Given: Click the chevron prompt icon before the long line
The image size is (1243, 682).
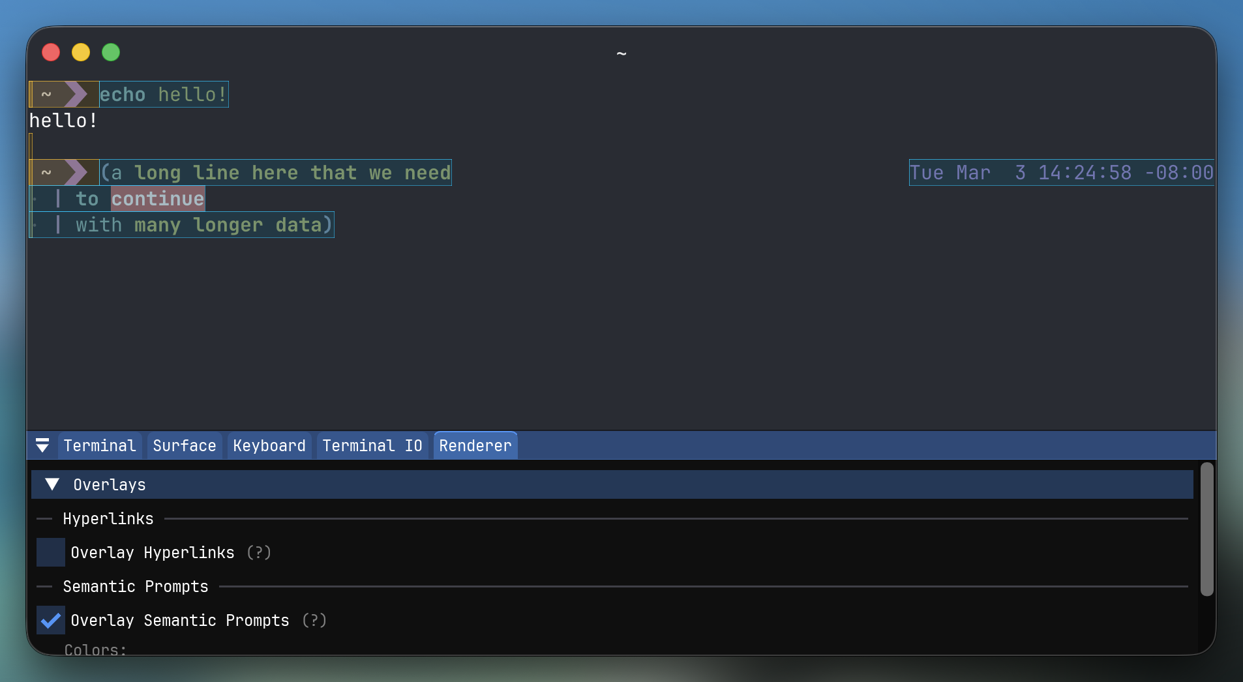Looking at the screenshot, I should [76, 173].
